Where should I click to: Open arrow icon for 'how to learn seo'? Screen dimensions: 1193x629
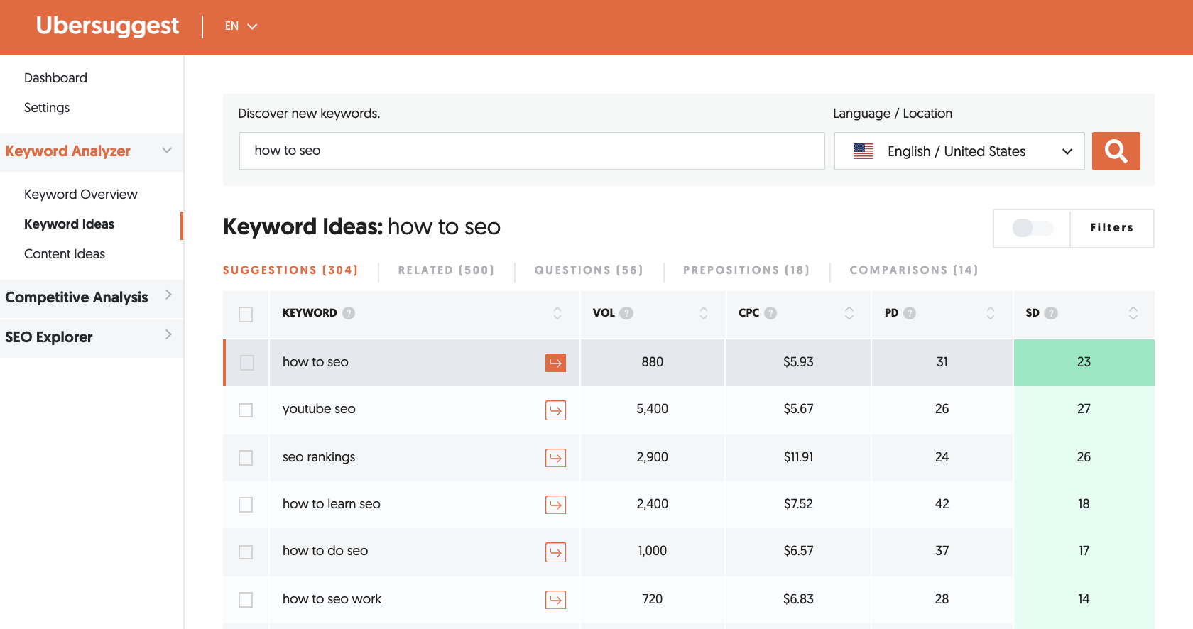coord(555,505)
